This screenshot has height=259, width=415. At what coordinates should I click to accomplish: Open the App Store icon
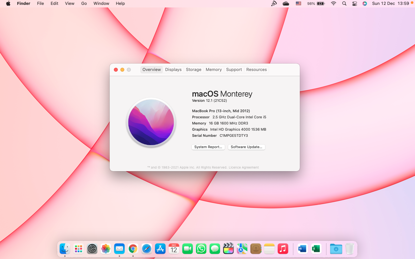pyautogui.click(x=160, y=249)
